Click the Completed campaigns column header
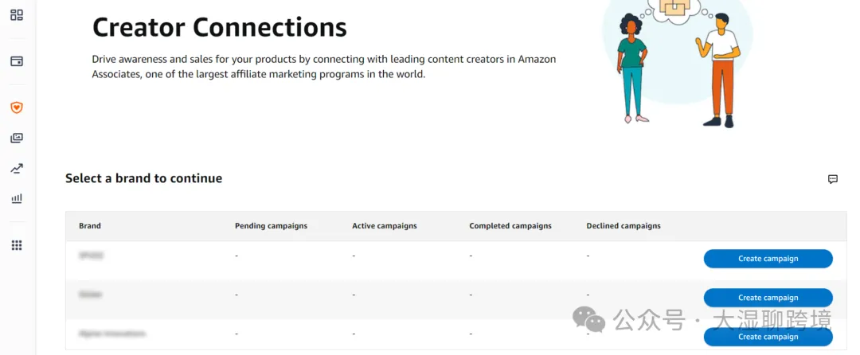The image size is (860, 355). pyautogui.click(x=510, y=226)
